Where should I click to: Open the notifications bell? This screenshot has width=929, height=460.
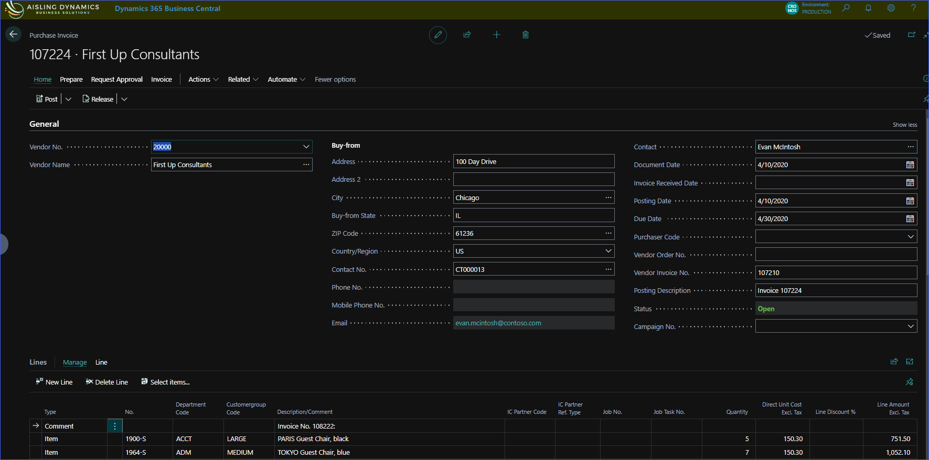click(868, 8)
